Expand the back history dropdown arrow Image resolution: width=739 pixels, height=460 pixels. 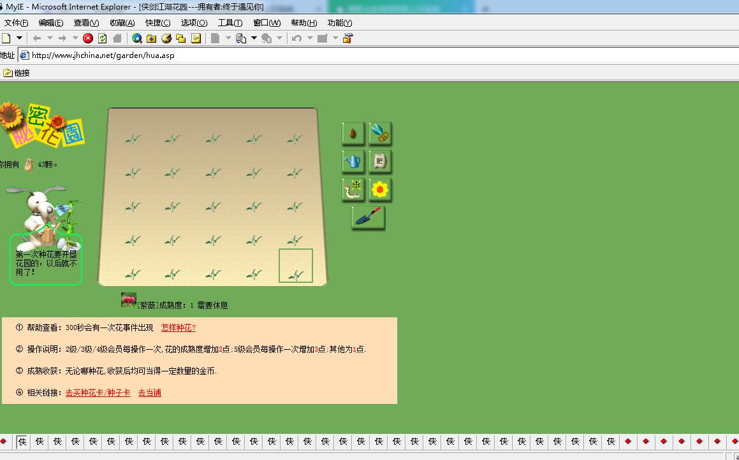pyautogui.click(x=50, y=38)
